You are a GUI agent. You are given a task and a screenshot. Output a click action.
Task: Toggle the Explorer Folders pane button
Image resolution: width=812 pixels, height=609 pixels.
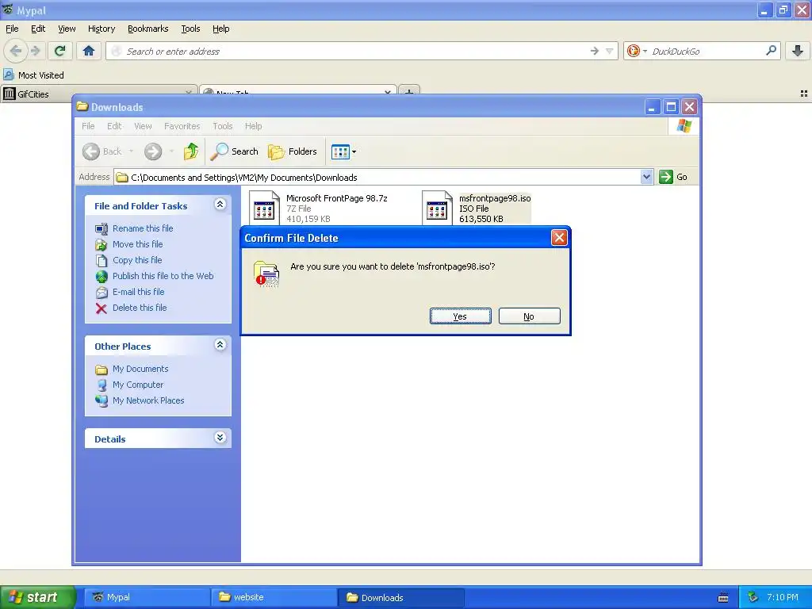[293, 151]
